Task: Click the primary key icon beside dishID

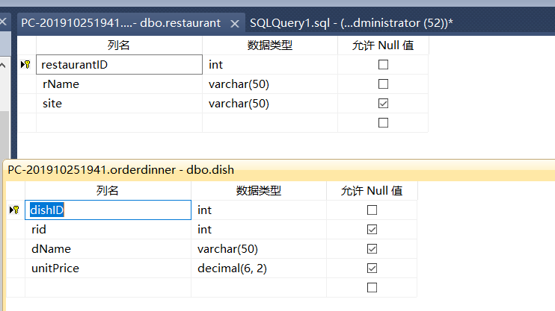Action: [14, 210]
